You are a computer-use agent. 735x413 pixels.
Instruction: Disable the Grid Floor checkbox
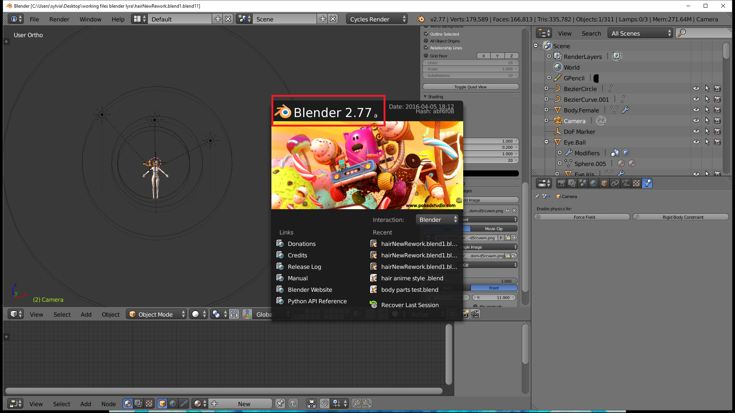point(426,55)
